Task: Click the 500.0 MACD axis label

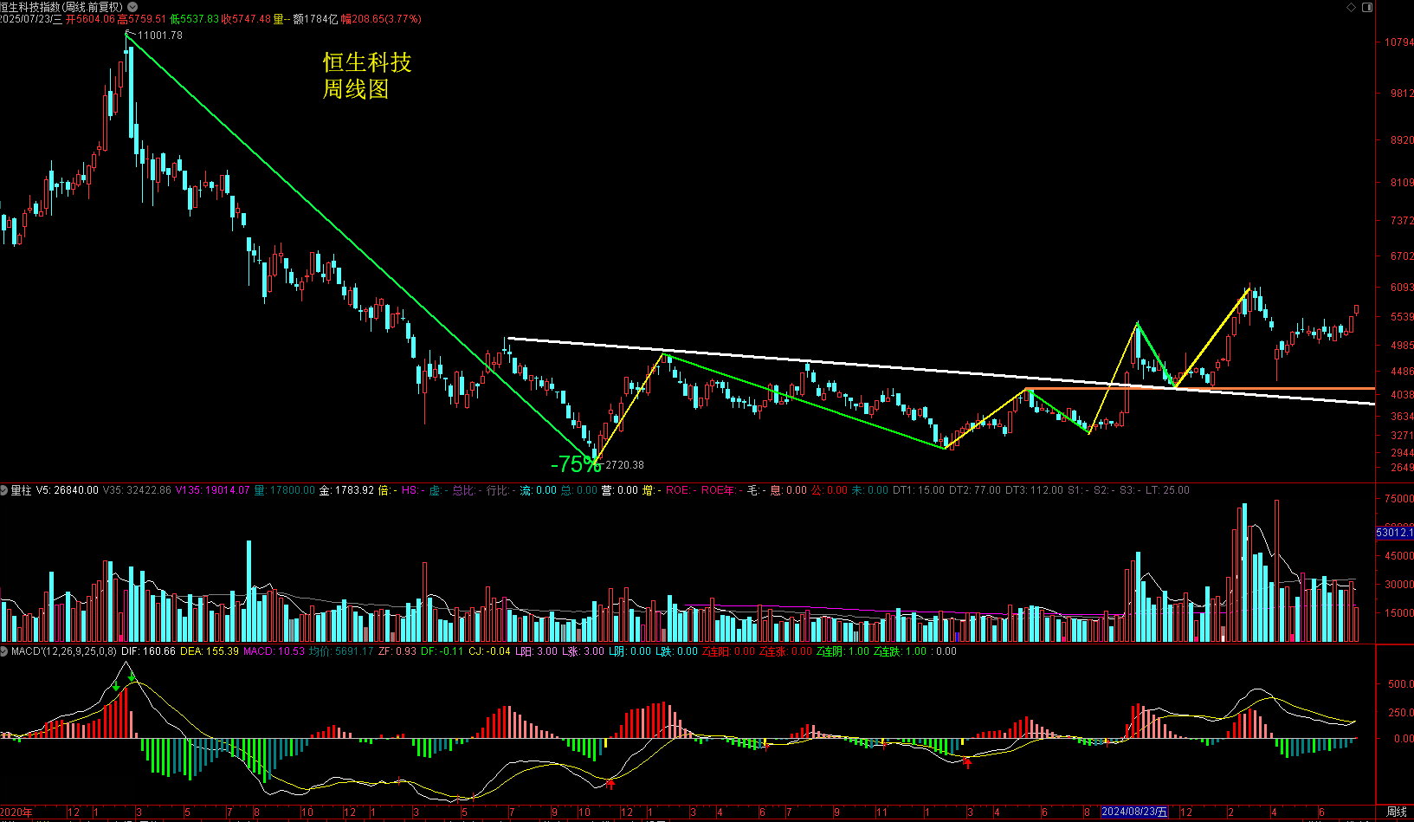Action: (1400, 684)
